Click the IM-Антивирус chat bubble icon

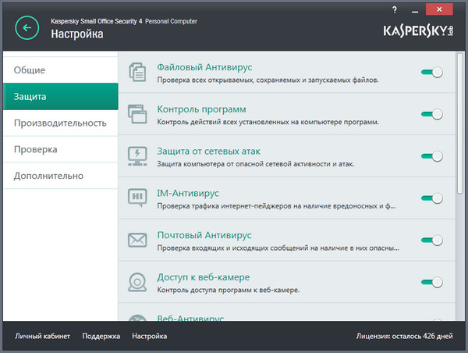point(137,198)
